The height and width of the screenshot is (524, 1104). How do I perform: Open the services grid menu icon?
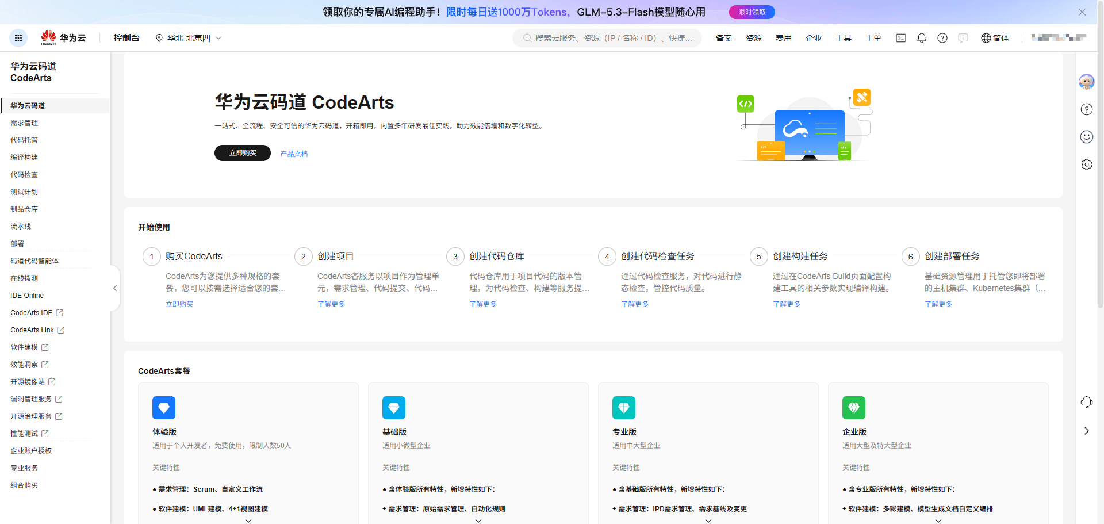click(x=18, y=38)
